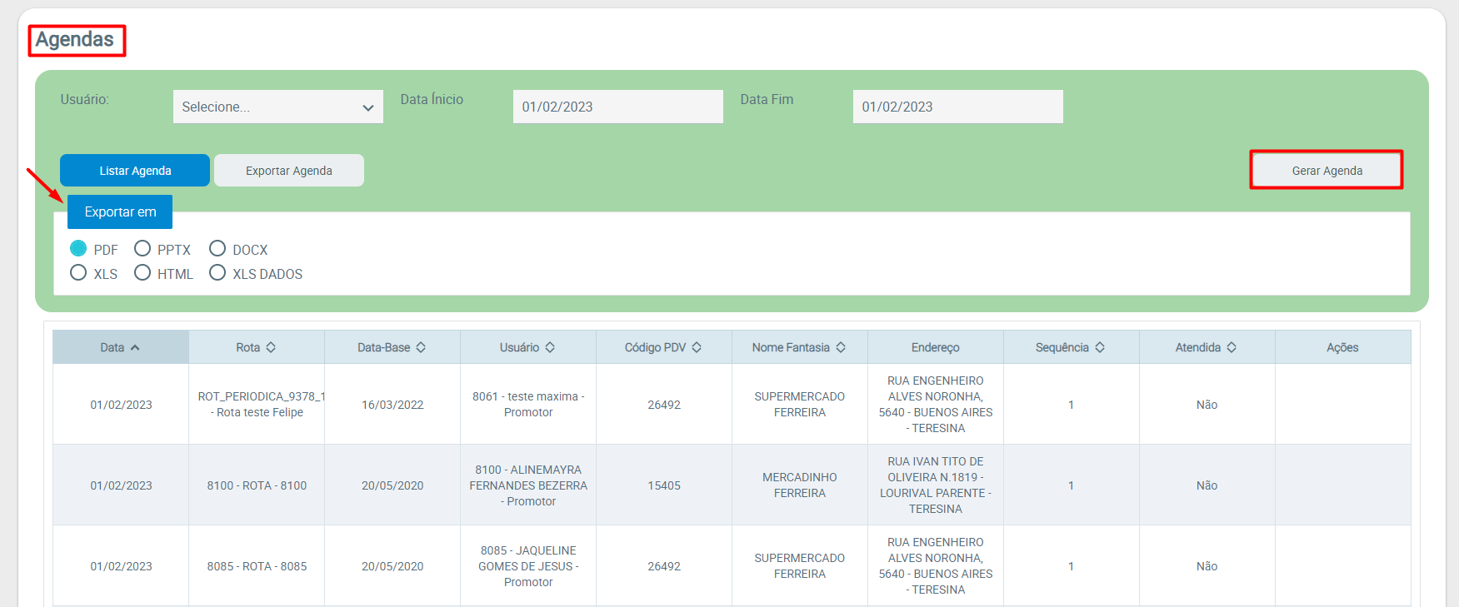Click the Rota column sort icon

pos(271,347)
